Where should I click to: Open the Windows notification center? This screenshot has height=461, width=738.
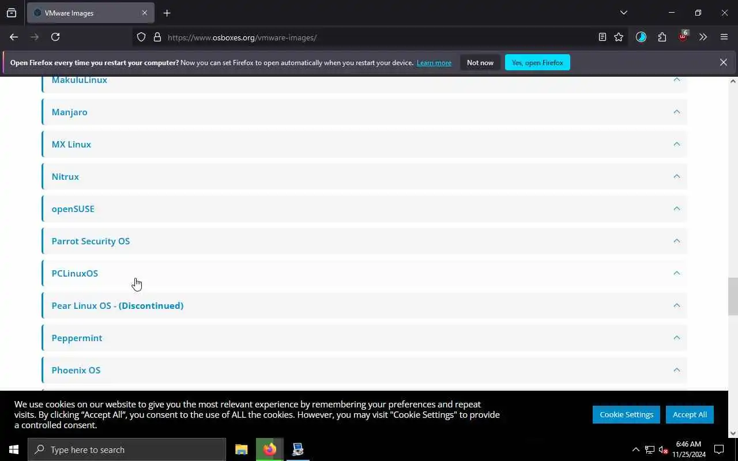pos(719,449)
